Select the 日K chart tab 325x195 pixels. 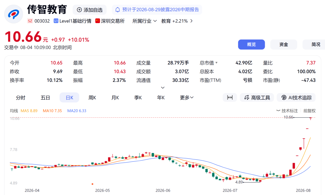70,97
